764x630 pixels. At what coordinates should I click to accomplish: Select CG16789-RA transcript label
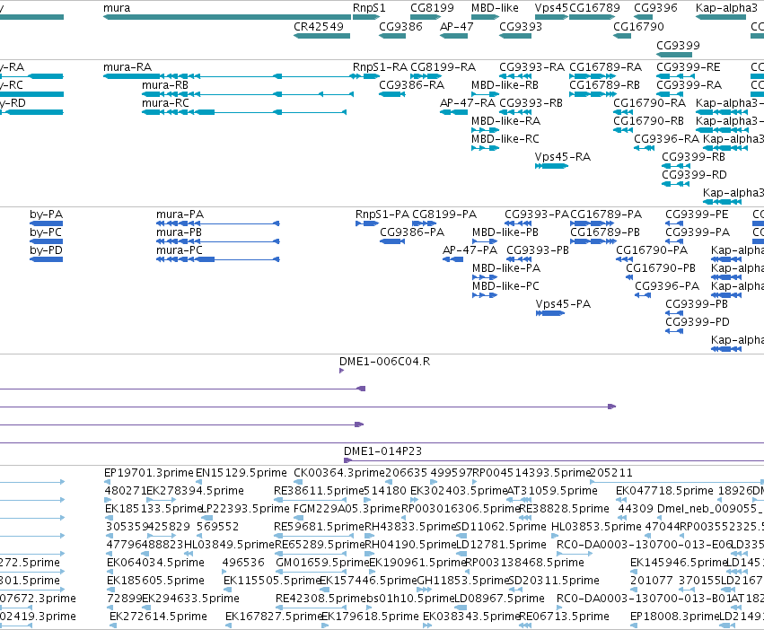click(x=606, y=66)
